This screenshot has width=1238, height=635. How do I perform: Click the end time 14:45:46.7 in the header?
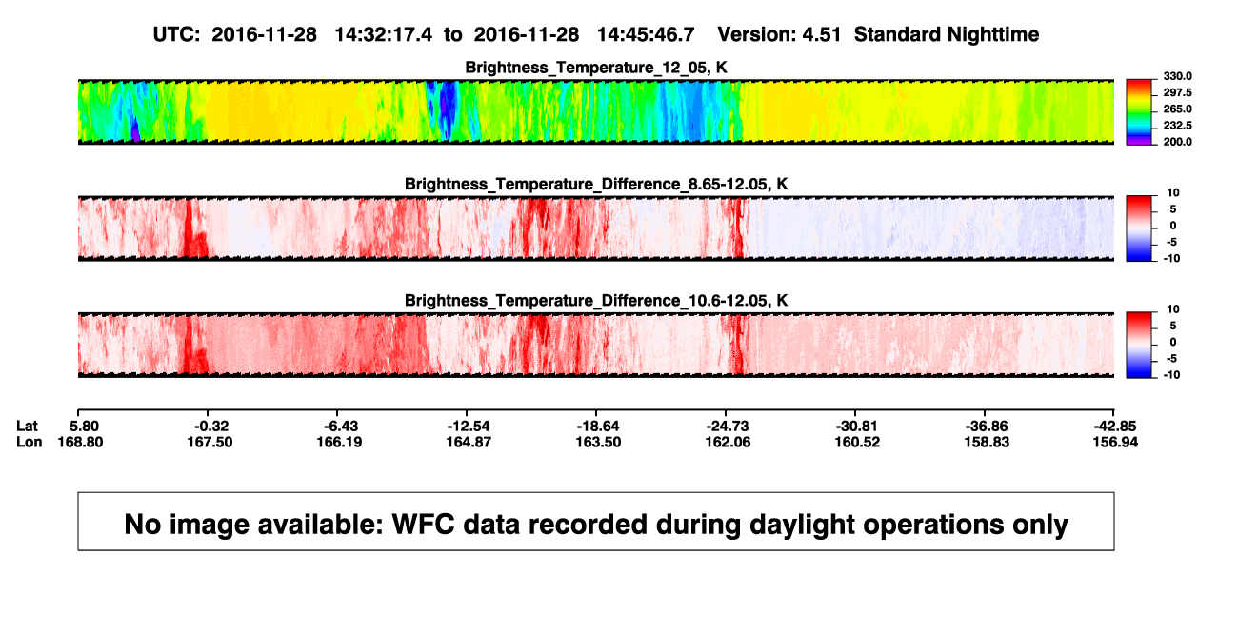[646, 34]
